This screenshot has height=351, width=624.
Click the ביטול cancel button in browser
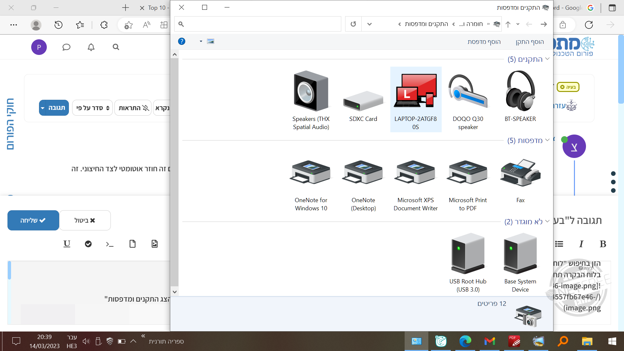[85, 220]
